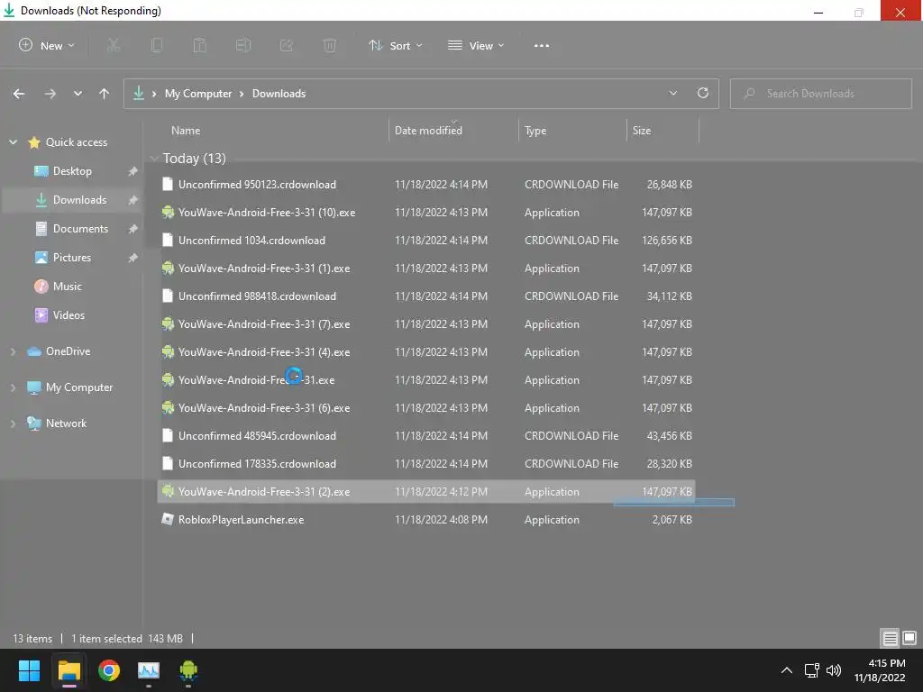Select Unconfirmed 178335.crdownload file
Image resolution: width=923 pixels, height=692 pixels.
click(x=426, y=464)
